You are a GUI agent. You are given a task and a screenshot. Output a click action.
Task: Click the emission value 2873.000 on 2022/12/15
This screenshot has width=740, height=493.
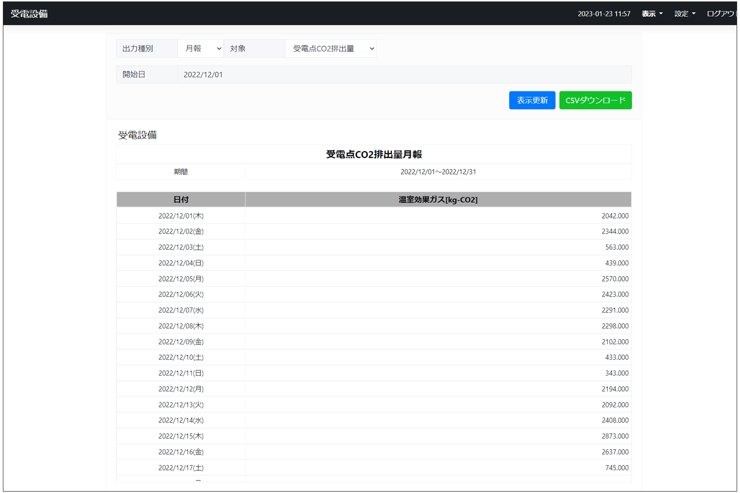(x=614, y=436)
